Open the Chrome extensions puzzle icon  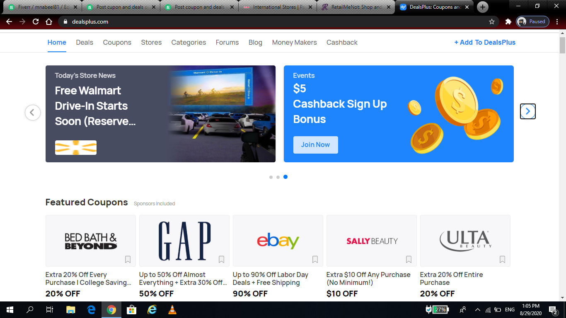coord(508,22)
